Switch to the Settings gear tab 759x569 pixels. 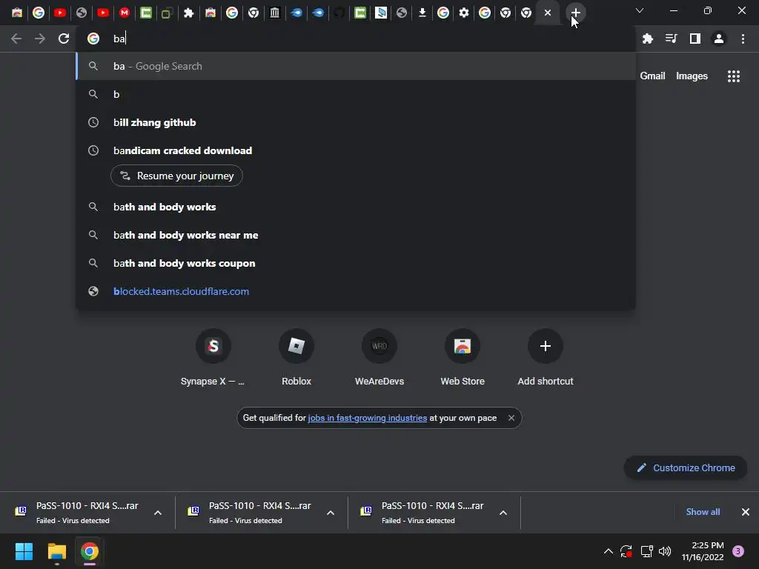464,13
